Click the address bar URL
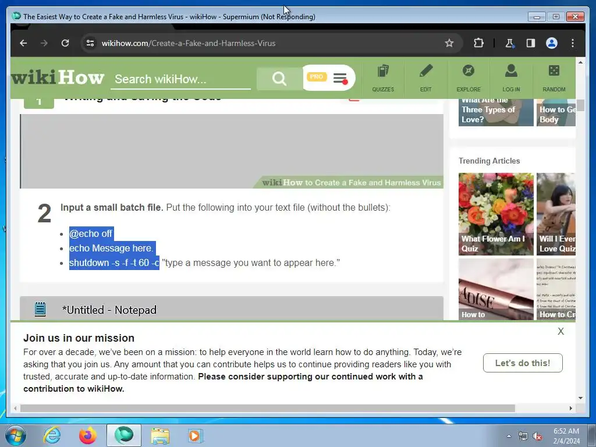The height and width of the screenshot is (447, 596). (x=188, y=43)
